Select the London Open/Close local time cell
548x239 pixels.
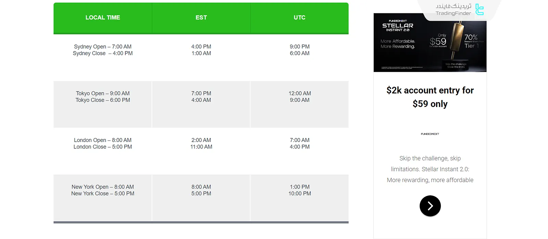coord(103,144)
